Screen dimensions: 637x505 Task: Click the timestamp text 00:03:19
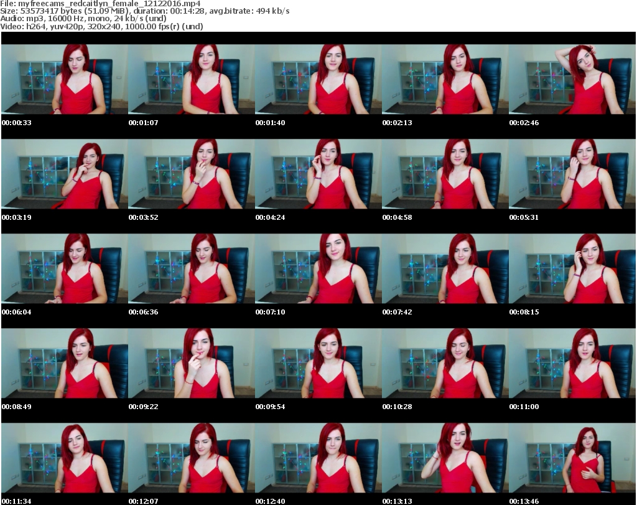coord(17,217)
